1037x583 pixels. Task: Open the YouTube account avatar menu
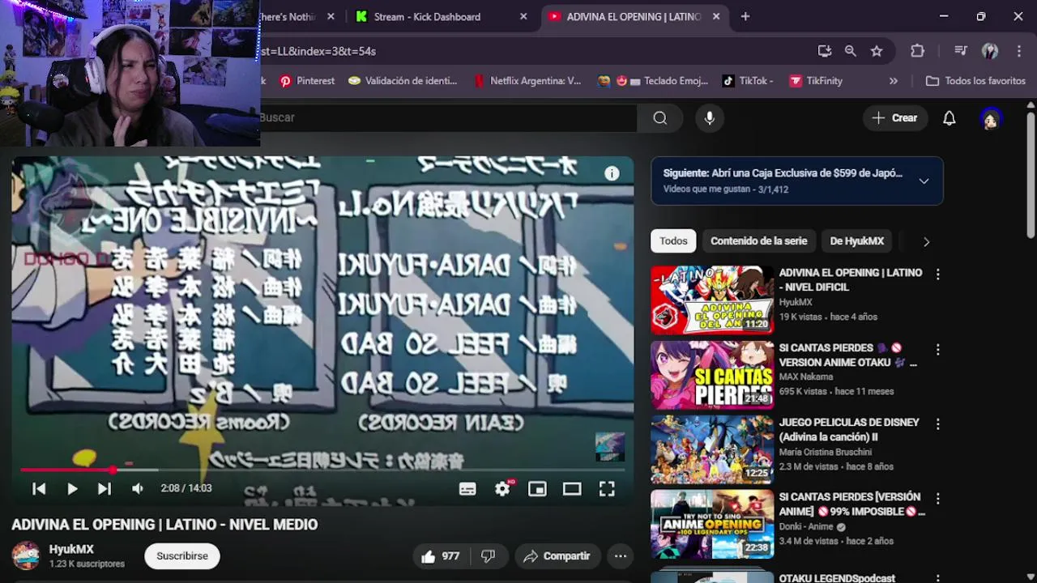tap(990, 118)
